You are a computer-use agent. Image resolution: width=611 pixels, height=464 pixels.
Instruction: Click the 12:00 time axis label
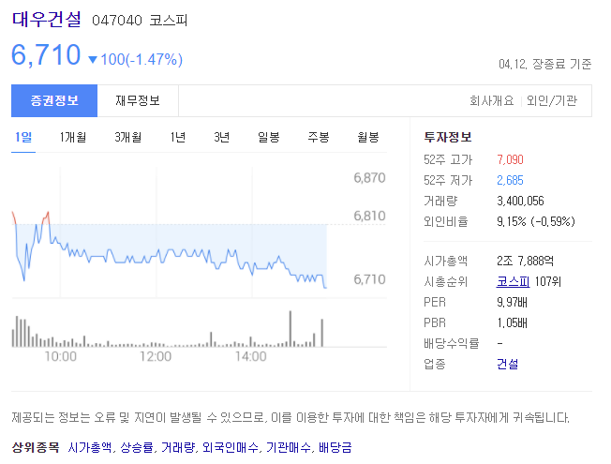[x=156, y=356]
